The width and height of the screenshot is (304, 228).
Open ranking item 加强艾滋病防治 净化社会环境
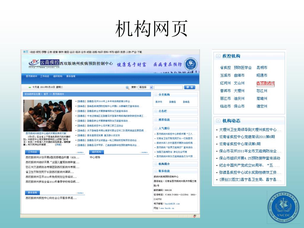172,152
